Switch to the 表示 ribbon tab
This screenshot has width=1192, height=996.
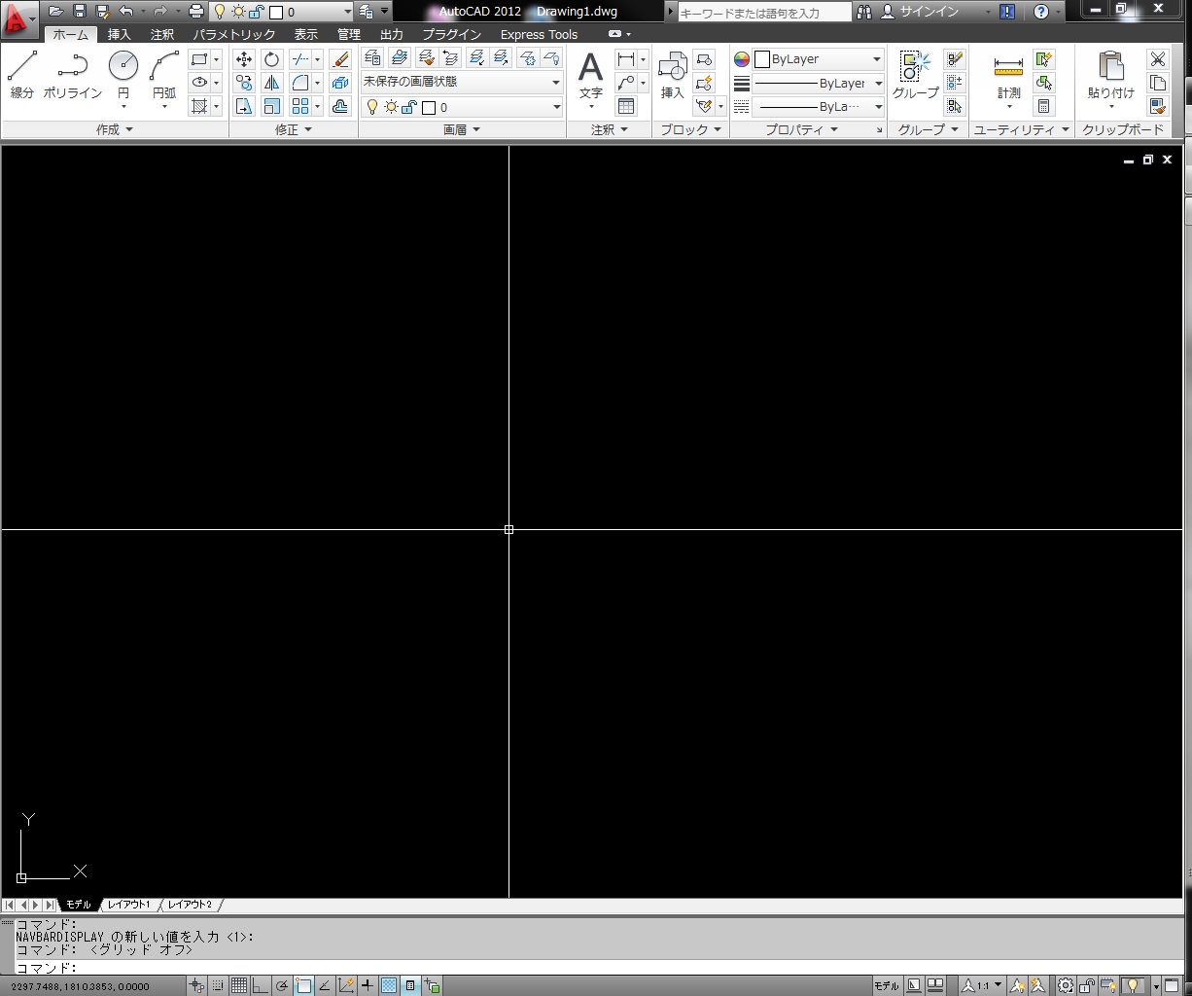click(x=306, y=34)
